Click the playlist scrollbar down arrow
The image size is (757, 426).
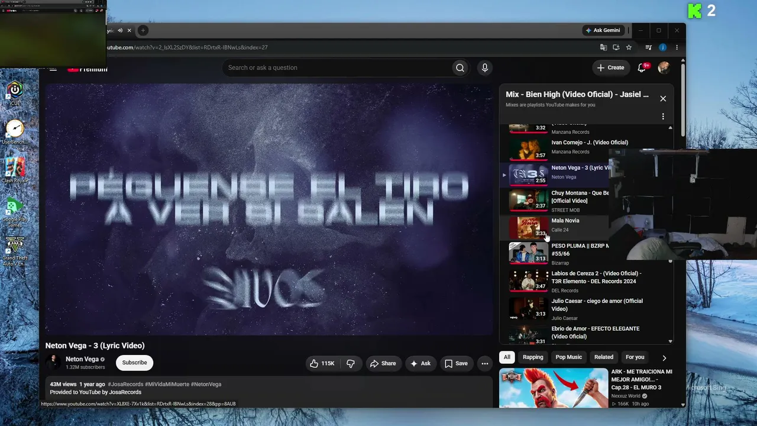coord(670,341)
